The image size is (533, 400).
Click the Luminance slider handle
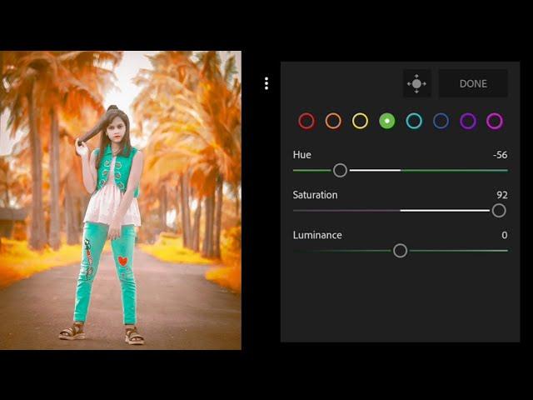click(400, 250)
